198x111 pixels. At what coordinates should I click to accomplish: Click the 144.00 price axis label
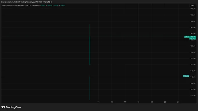tap(193, 83)
